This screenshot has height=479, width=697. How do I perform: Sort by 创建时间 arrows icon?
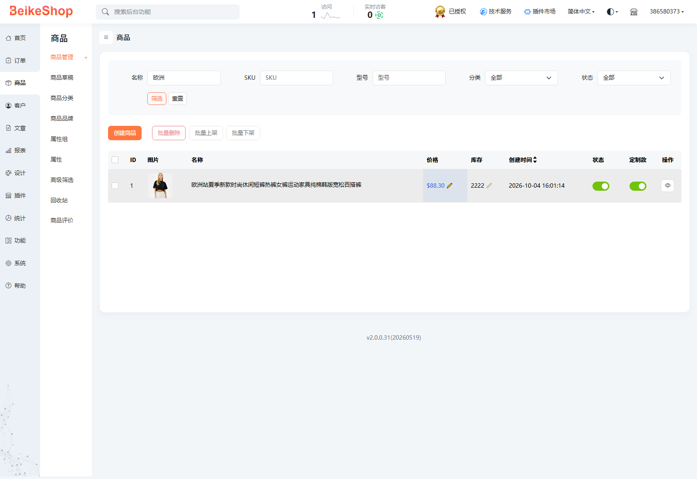[x=535, y=160]
